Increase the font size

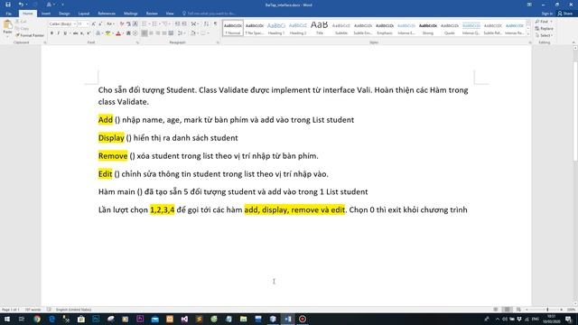(93, 24)
